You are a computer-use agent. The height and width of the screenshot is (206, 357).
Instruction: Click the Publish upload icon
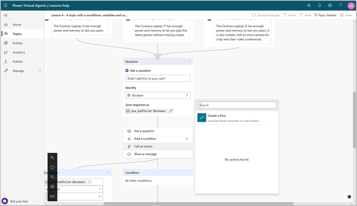point(6,62)
